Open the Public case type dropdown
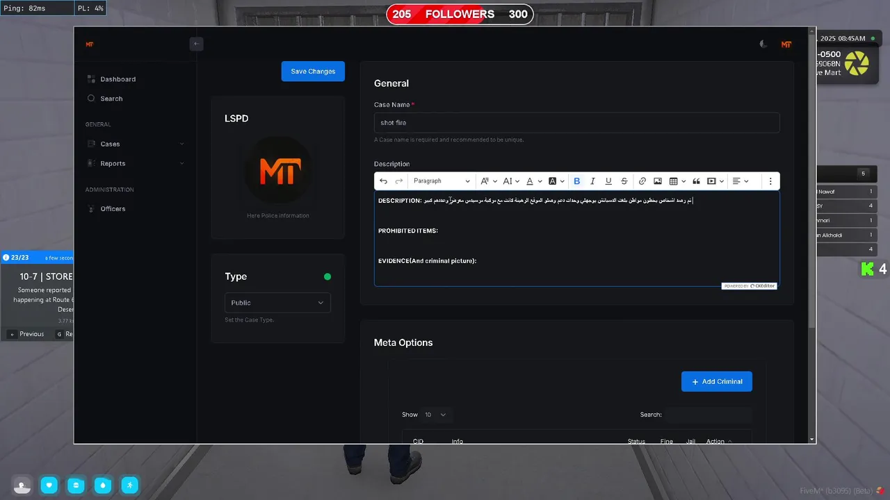890x500 pixels. (277, 303)
